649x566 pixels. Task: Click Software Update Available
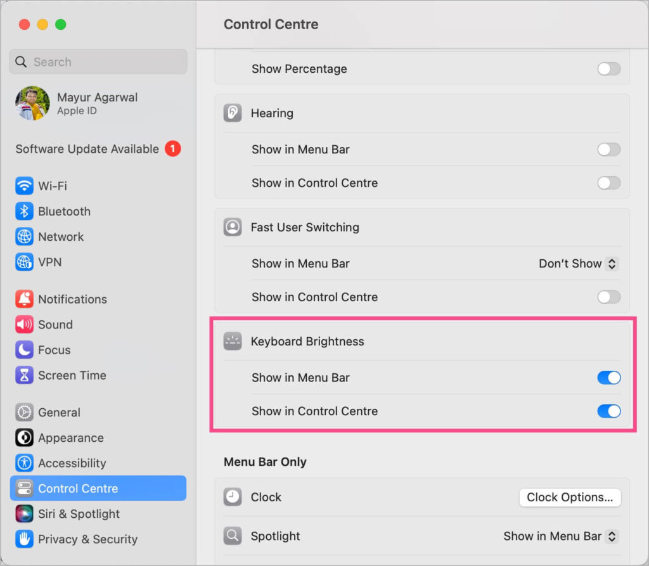[x=89, y=149]
